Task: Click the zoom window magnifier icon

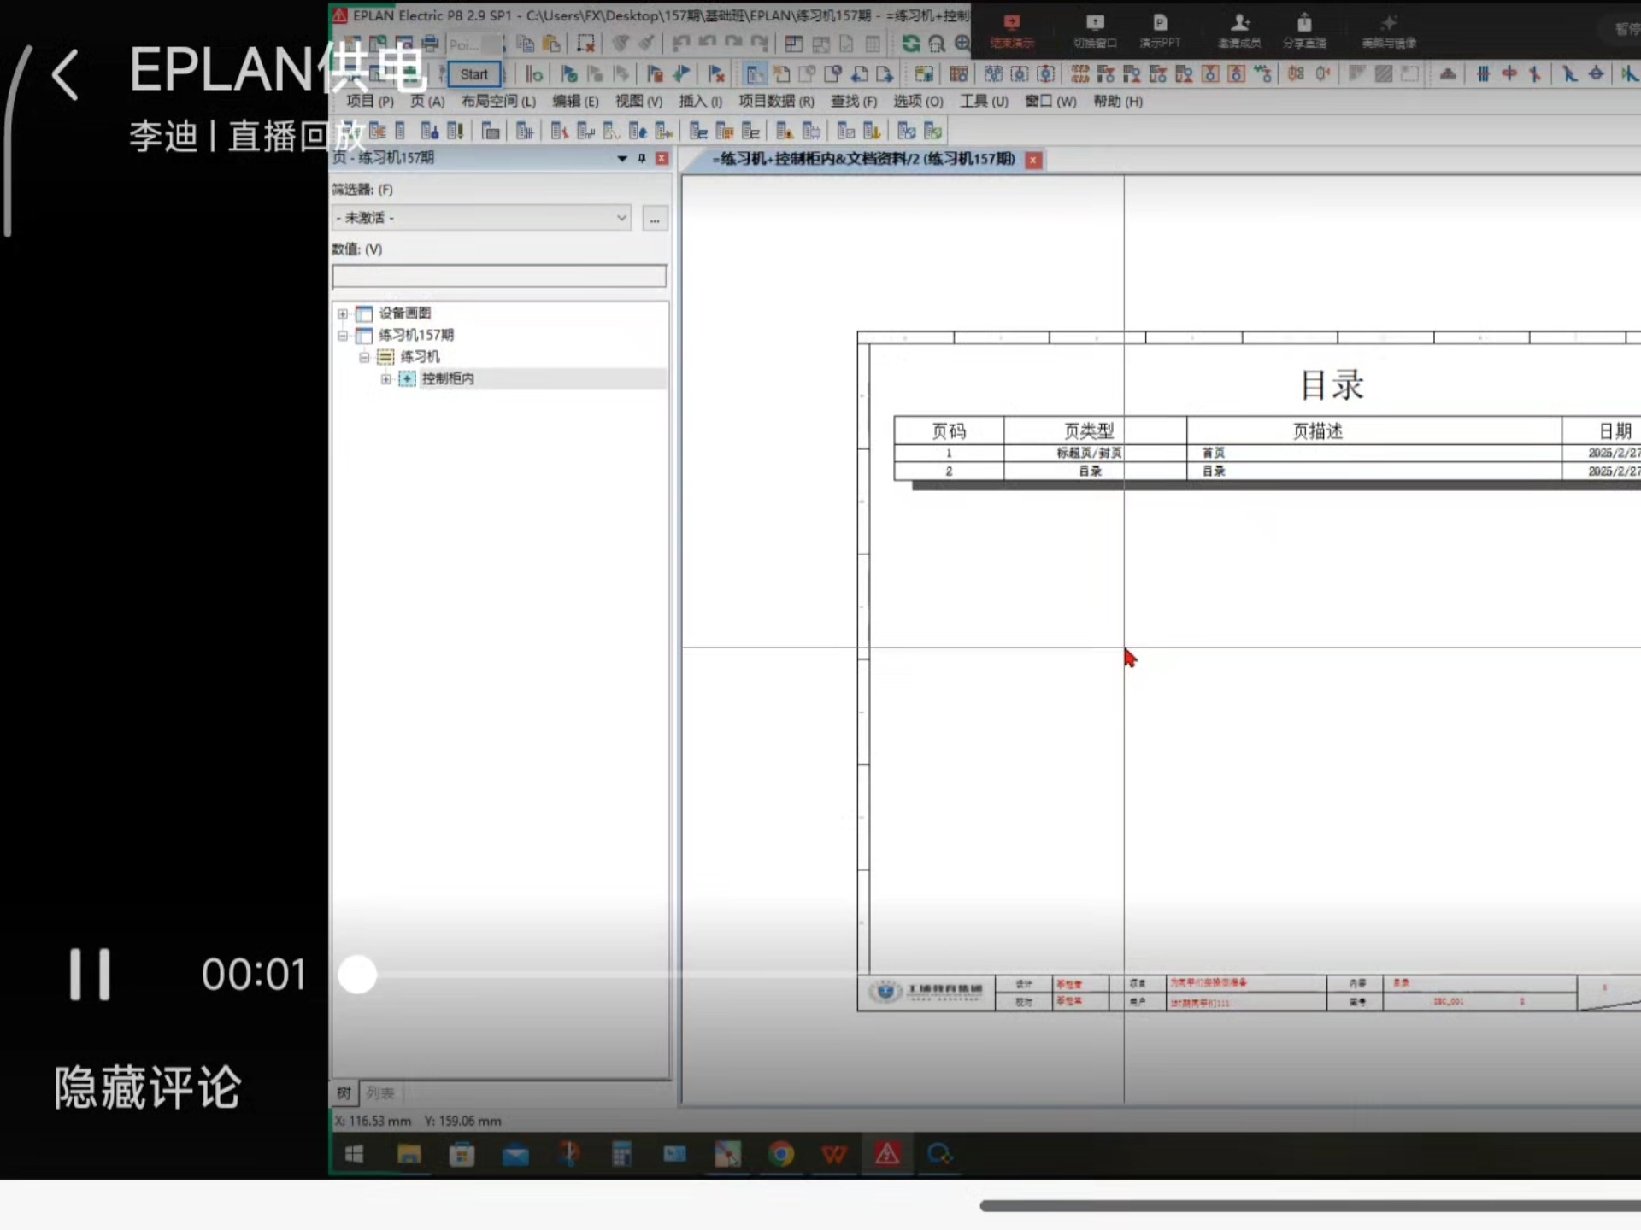Action: [x=937, y=43]
